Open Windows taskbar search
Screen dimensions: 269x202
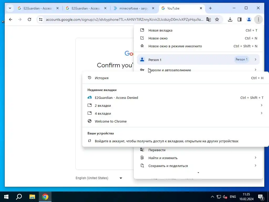[19, 197]
